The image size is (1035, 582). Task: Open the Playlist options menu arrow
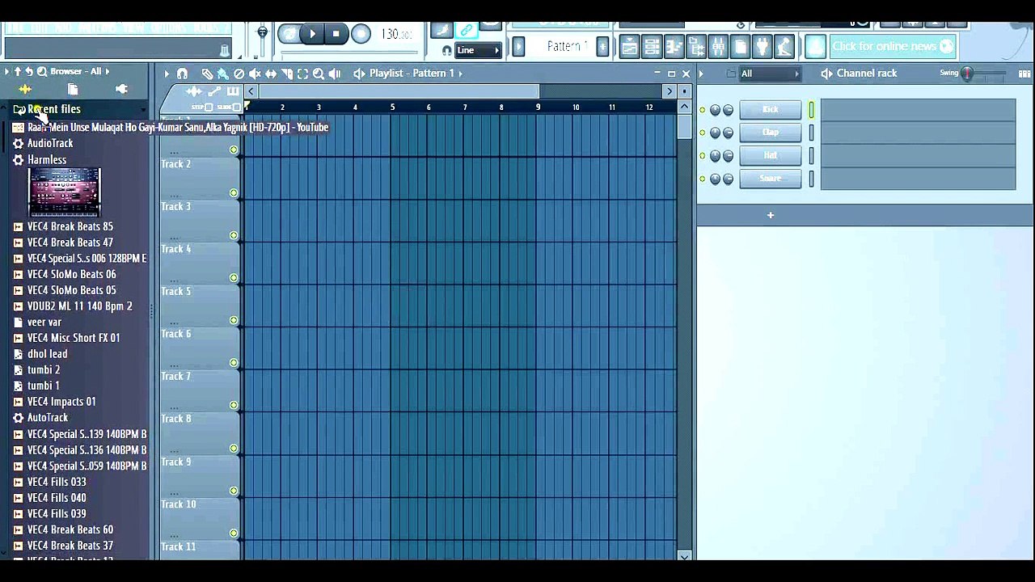[167, 74]
